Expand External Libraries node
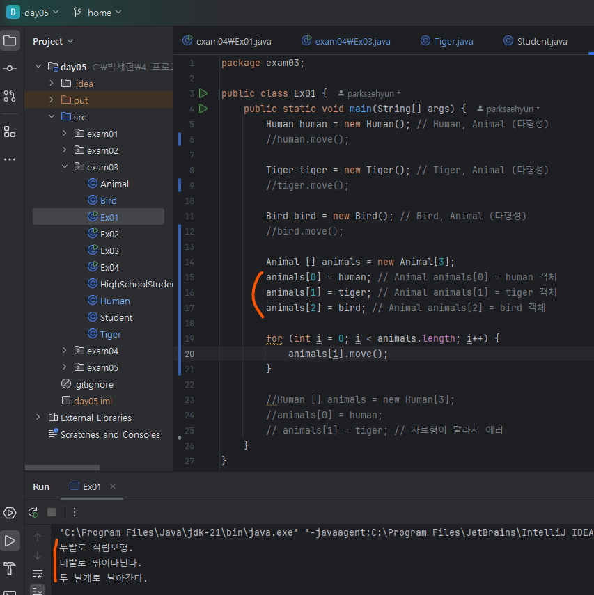 [38, 418]
